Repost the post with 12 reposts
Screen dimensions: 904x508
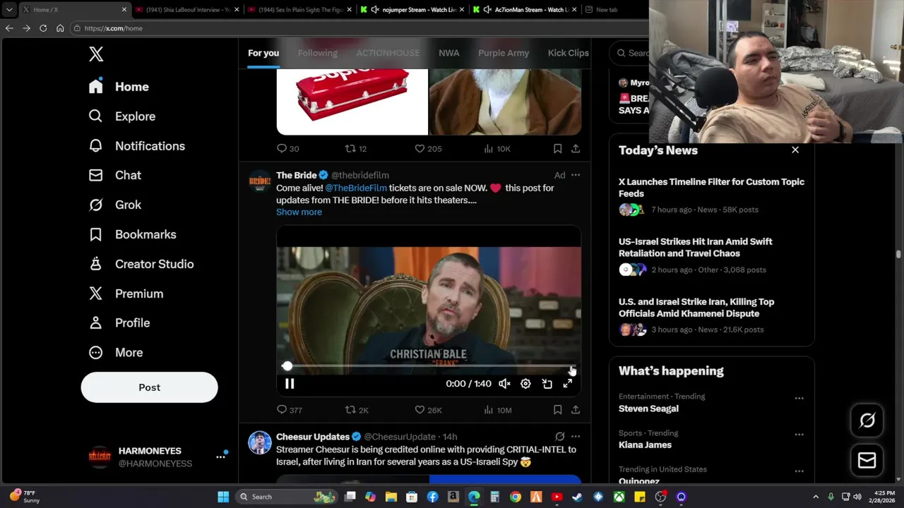[x=355, y=149]
